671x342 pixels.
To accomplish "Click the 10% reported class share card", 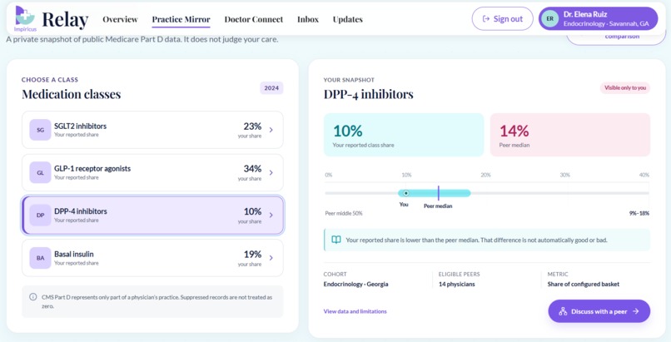I will [x=404, y=135].
